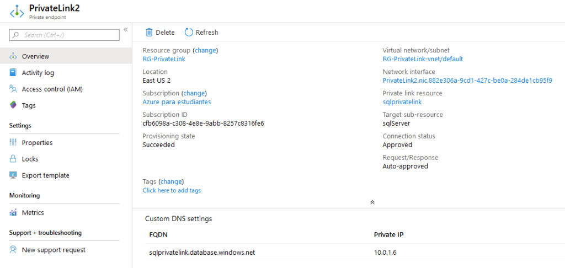This screenshot has height=268, width=565.
Task: Click the Access control (IAM) people icon
Action: 13,89
